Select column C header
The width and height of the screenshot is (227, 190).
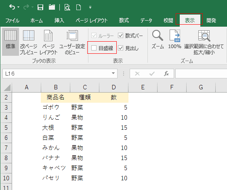[85, 87]
